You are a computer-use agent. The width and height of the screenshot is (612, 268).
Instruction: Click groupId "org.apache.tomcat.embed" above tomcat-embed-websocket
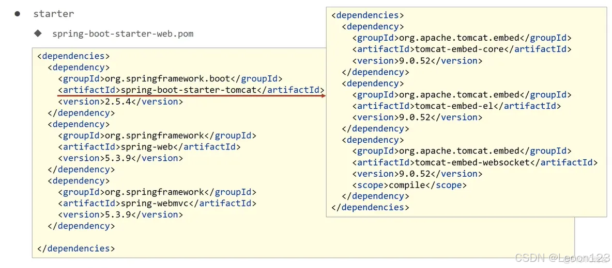click(x=462, y=151)
